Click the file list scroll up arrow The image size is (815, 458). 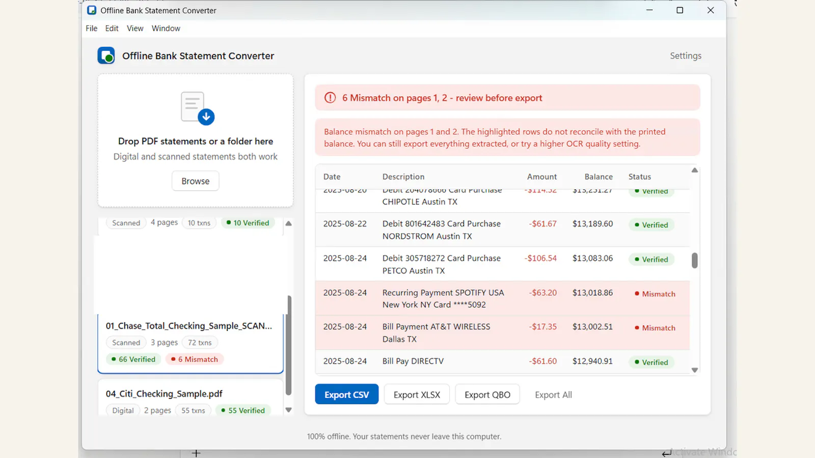(x=289, y=223)
